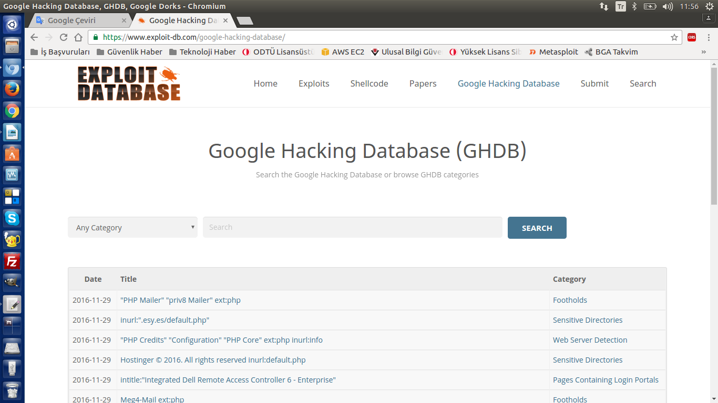718x403 pixels.
Task: Open Pages Containing Login Portals category
Action: pos(606,380)
